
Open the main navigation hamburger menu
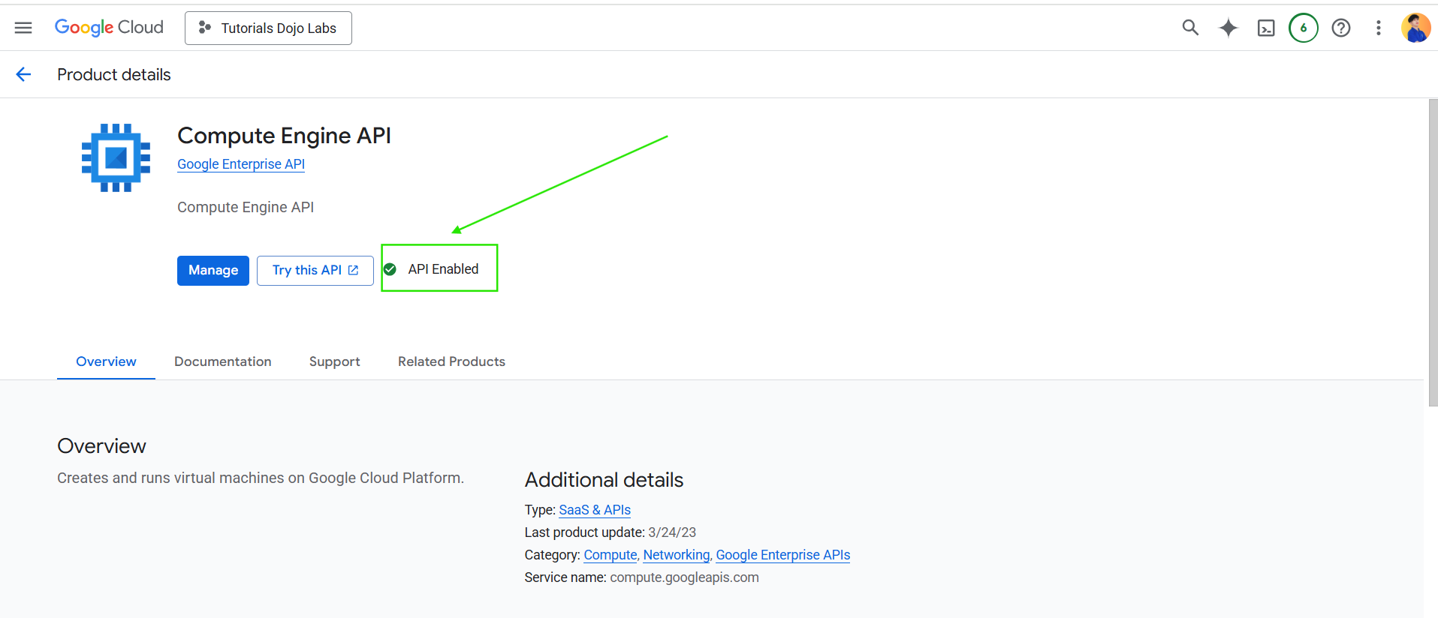pos(23,28)
